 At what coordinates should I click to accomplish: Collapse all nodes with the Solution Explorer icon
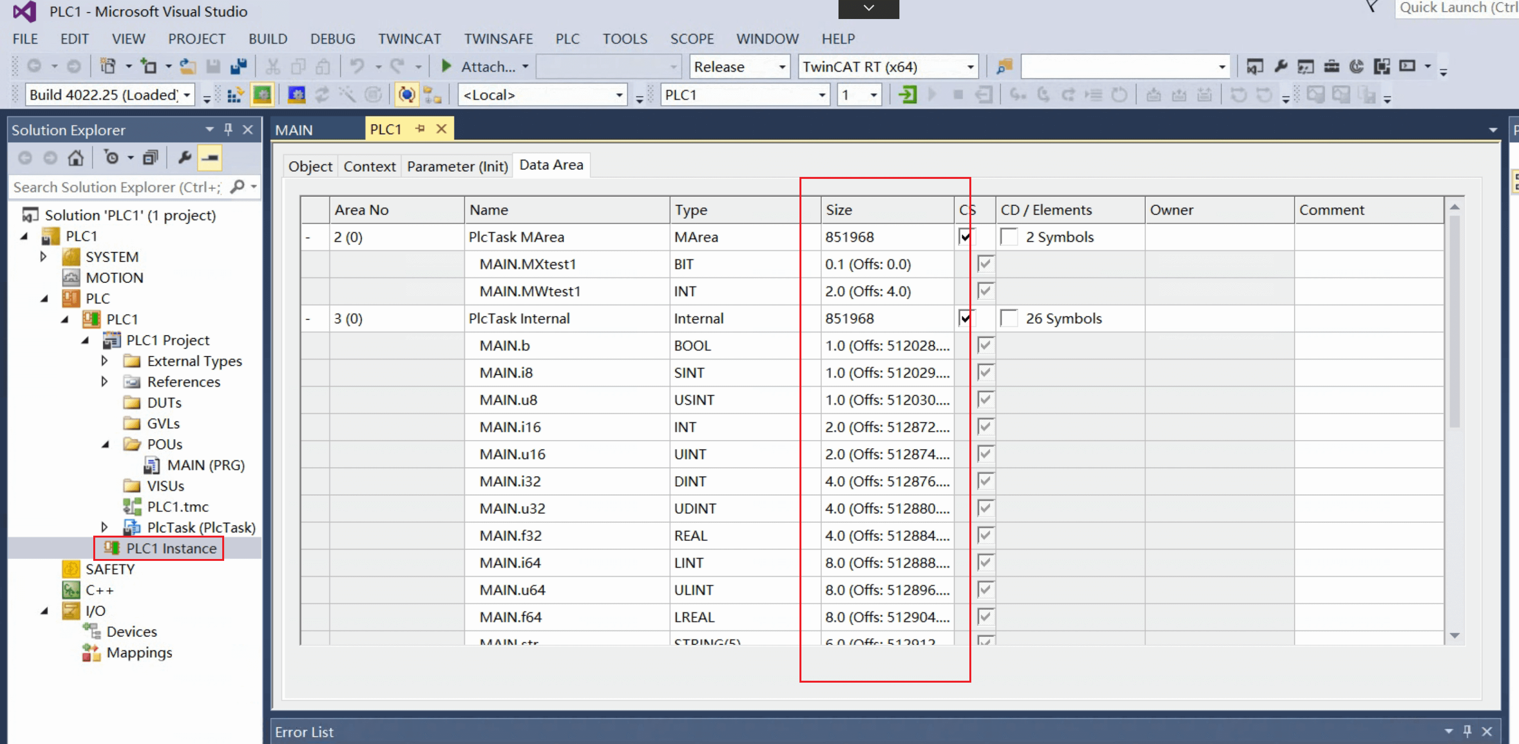pyautogui.click(x=151, y=157)
